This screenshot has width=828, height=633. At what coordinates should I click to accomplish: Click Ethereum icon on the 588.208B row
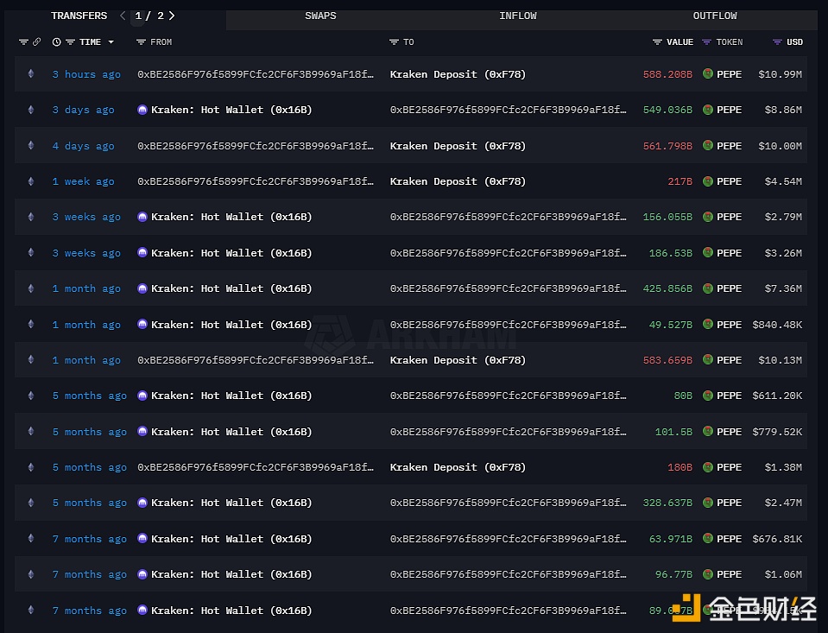coord(31,74)
